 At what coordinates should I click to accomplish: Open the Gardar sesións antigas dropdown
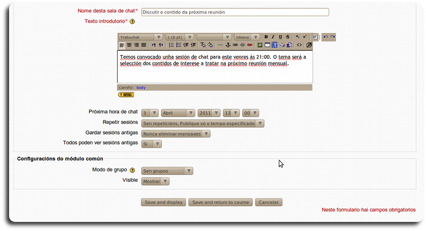[x=176, y=134]
